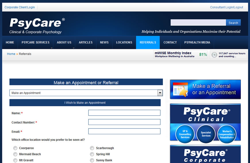Click Referrals breadcrumb text
This screenshot has height=163, width=250.
click(x=25, y=54)
